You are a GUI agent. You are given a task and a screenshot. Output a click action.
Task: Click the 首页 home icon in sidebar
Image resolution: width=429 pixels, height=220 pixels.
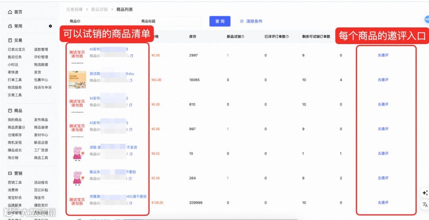(x=10, y=12)
